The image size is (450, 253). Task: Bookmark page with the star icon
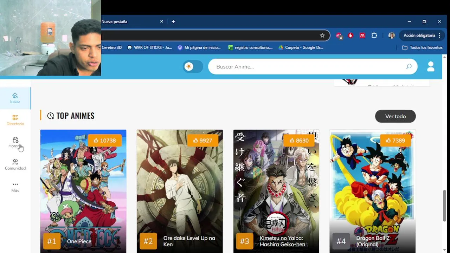tap(322, 35)
